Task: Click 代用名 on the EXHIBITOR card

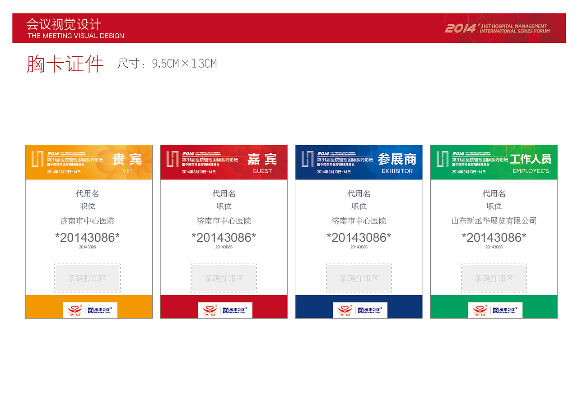Action: coord(359,193)
